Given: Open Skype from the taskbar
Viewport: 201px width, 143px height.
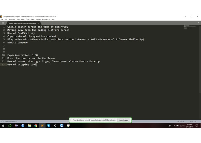Looking at the screenshot, I should coord(49,126).
